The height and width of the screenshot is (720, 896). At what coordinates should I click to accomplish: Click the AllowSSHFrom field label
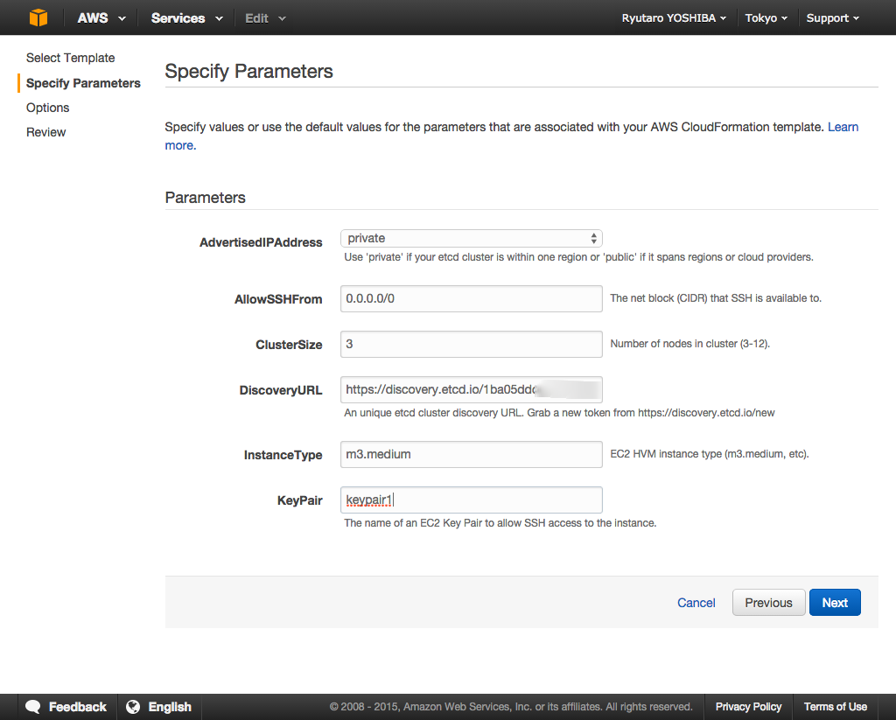pos(278,299)
